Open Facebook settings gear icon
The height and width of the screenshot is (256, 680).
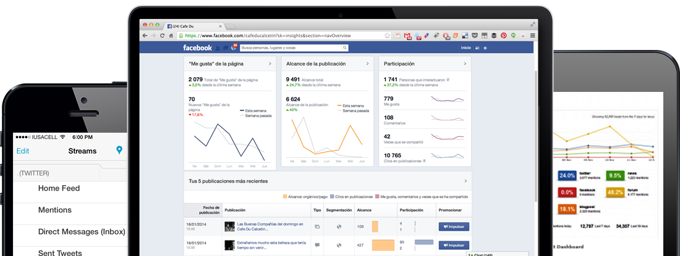pyautogui.click(x=485, y=48)
